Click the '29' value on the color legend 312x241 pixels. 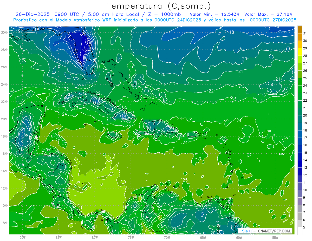pyautogui.click(x=305, y=48)
